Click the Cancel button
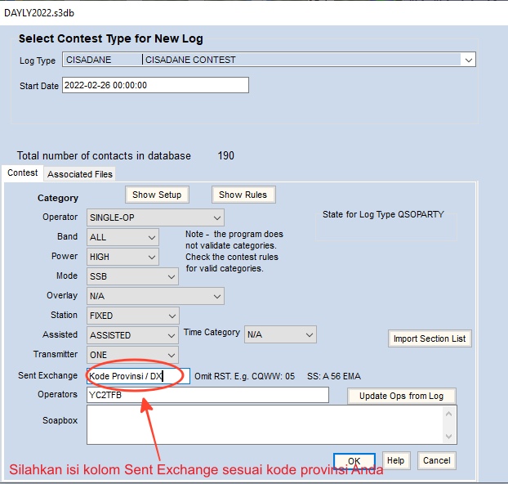The width and height of the screenshot is (508, 484). click(435, 460)
